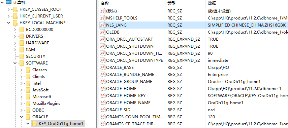Click the '120' data value
Image resolution: width=288 pixels, height=128 pixels.
pyautogui.click(x=211, y=117)
